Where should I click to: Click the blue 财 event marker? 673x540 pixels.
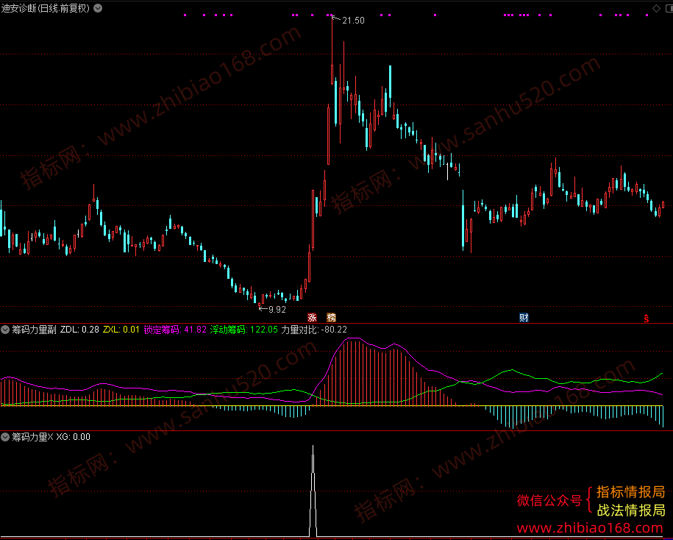[524, 318]
